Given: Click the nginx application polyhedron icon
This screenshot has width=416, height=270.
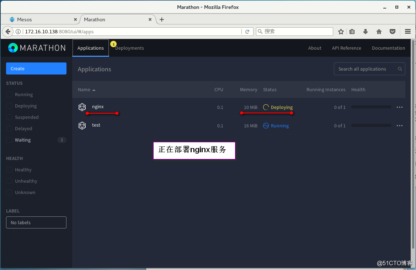Looking at the screenshot, I should pos(82,107).
